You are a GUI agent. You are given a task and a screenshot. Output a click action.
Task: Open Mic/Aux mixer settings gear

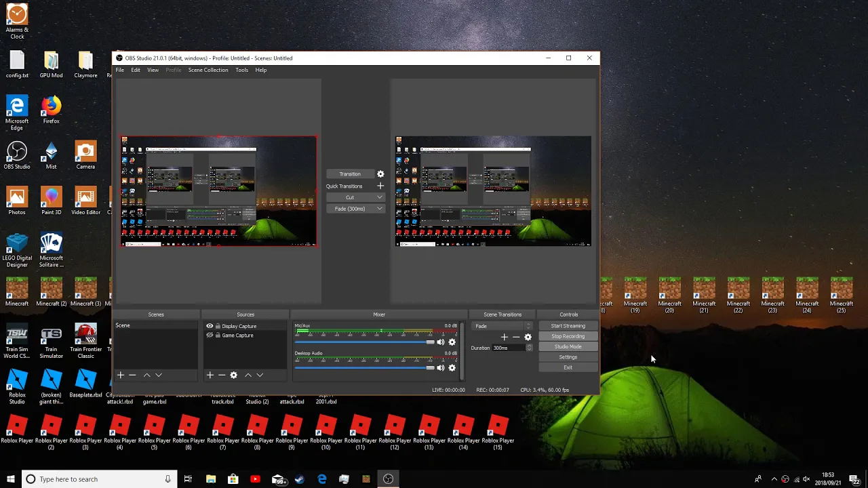452,342
